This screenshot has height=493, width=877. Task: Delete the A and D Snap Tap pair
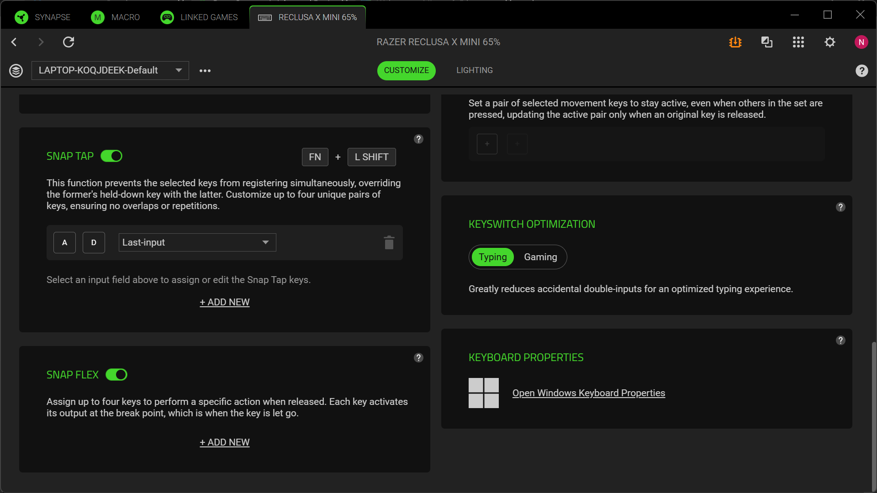pyautogui.click(x=389, y=242)
